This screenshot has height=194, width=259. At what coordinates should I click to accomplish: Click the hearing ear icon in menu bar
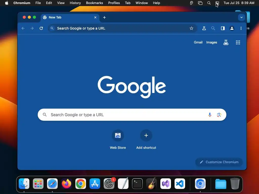click(191, 3)
